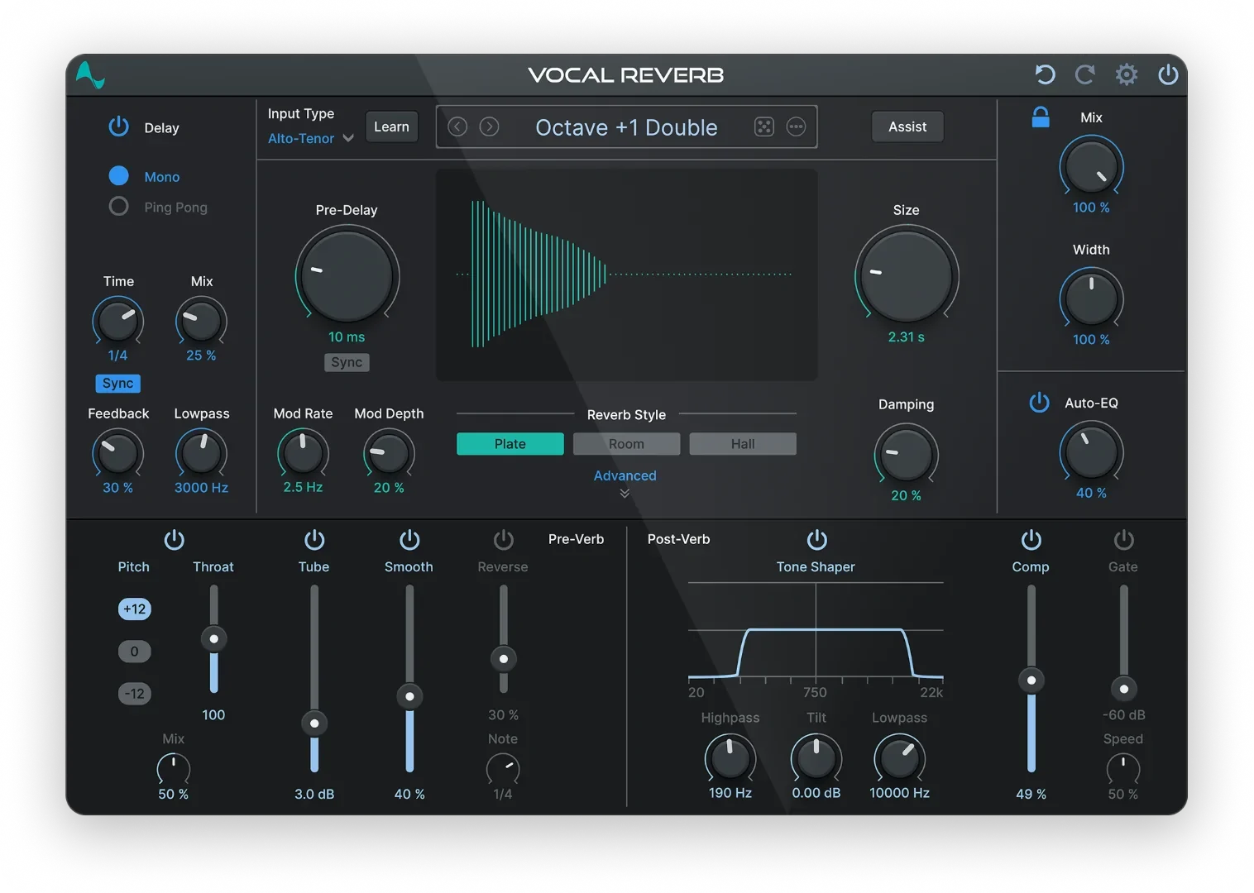
Task: Click the main Mix knob
Action: (x=1091, y=167)
